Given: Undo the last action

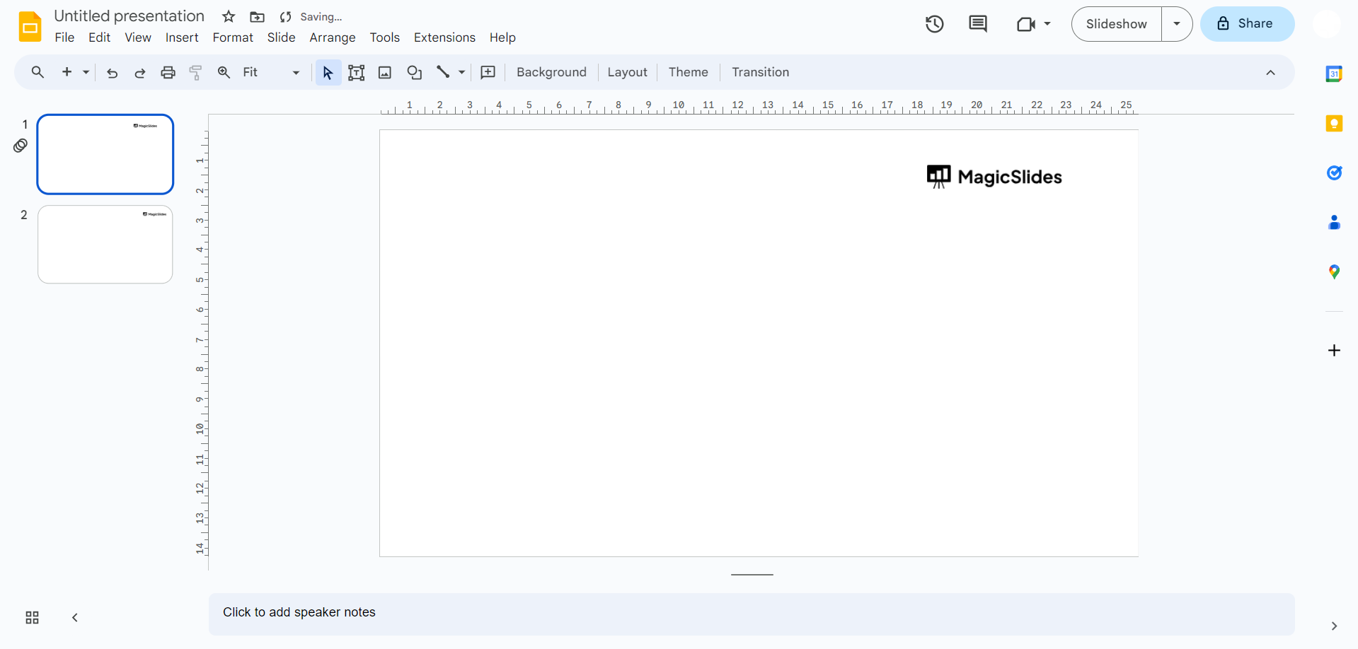Looking at the screenshot, I should point(112,73).
